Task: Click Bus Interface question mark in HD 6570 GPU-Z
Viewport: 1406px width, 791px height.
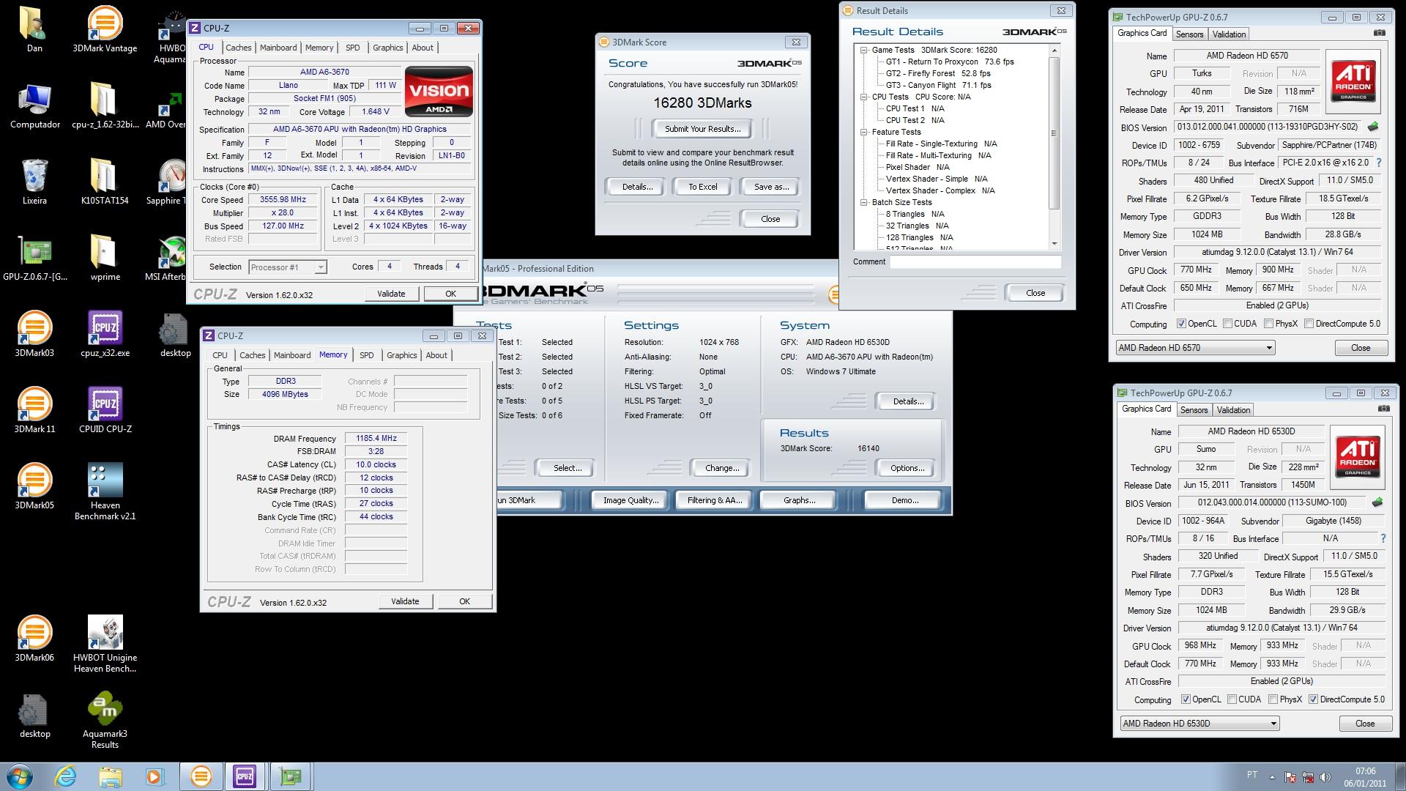Action: click(x=1379, y=163)
